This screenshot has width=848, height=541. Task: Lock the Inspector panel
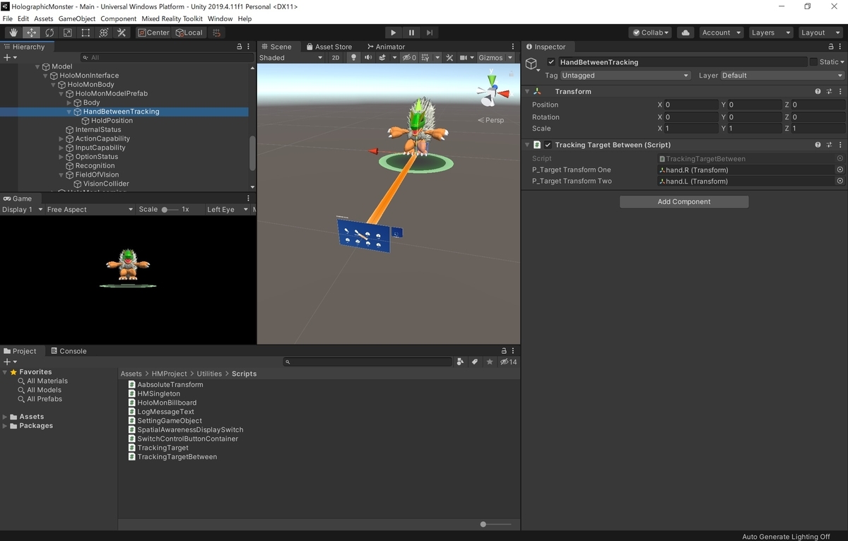[830, 47]
